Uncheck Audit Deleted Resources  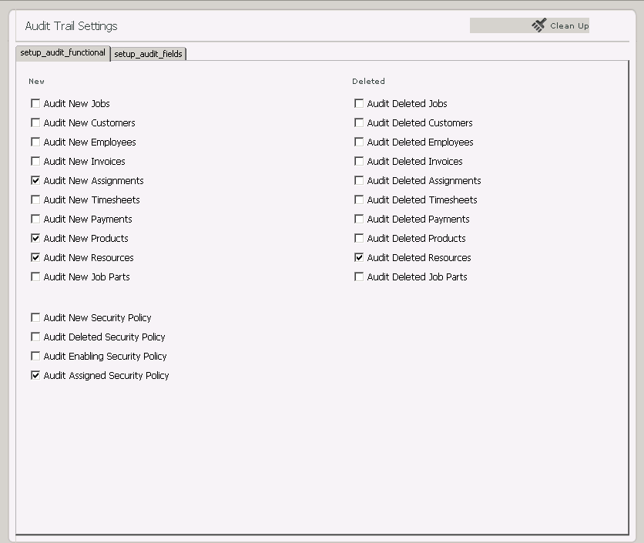(359, 257)
